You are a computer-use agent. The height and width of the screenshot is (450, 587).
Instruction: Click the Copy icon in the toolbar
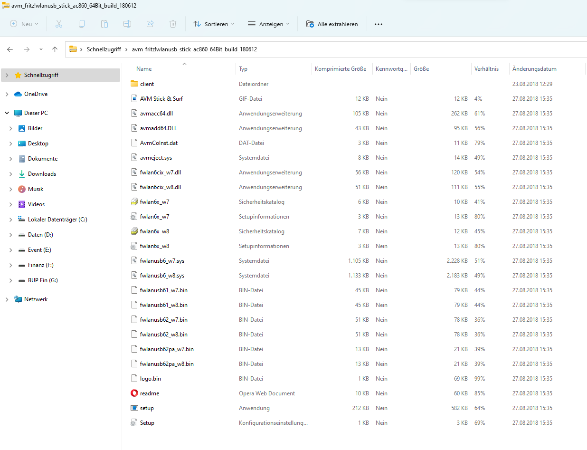(82, 24)
